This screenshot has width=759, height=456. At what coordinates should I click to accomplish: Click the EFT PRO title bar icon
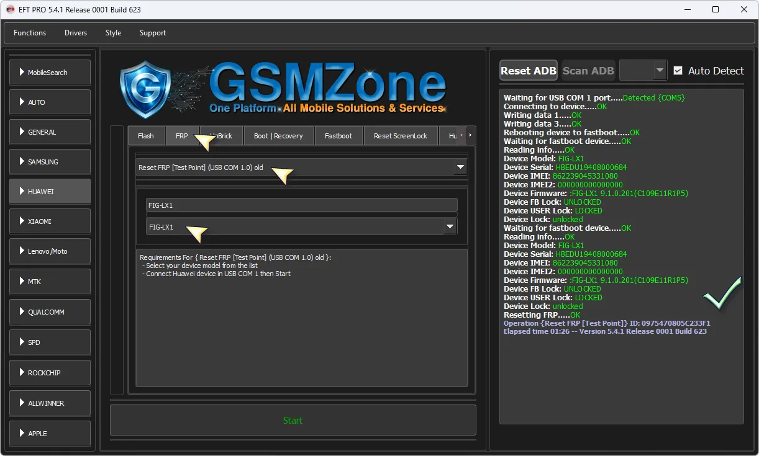coord(11,9)
